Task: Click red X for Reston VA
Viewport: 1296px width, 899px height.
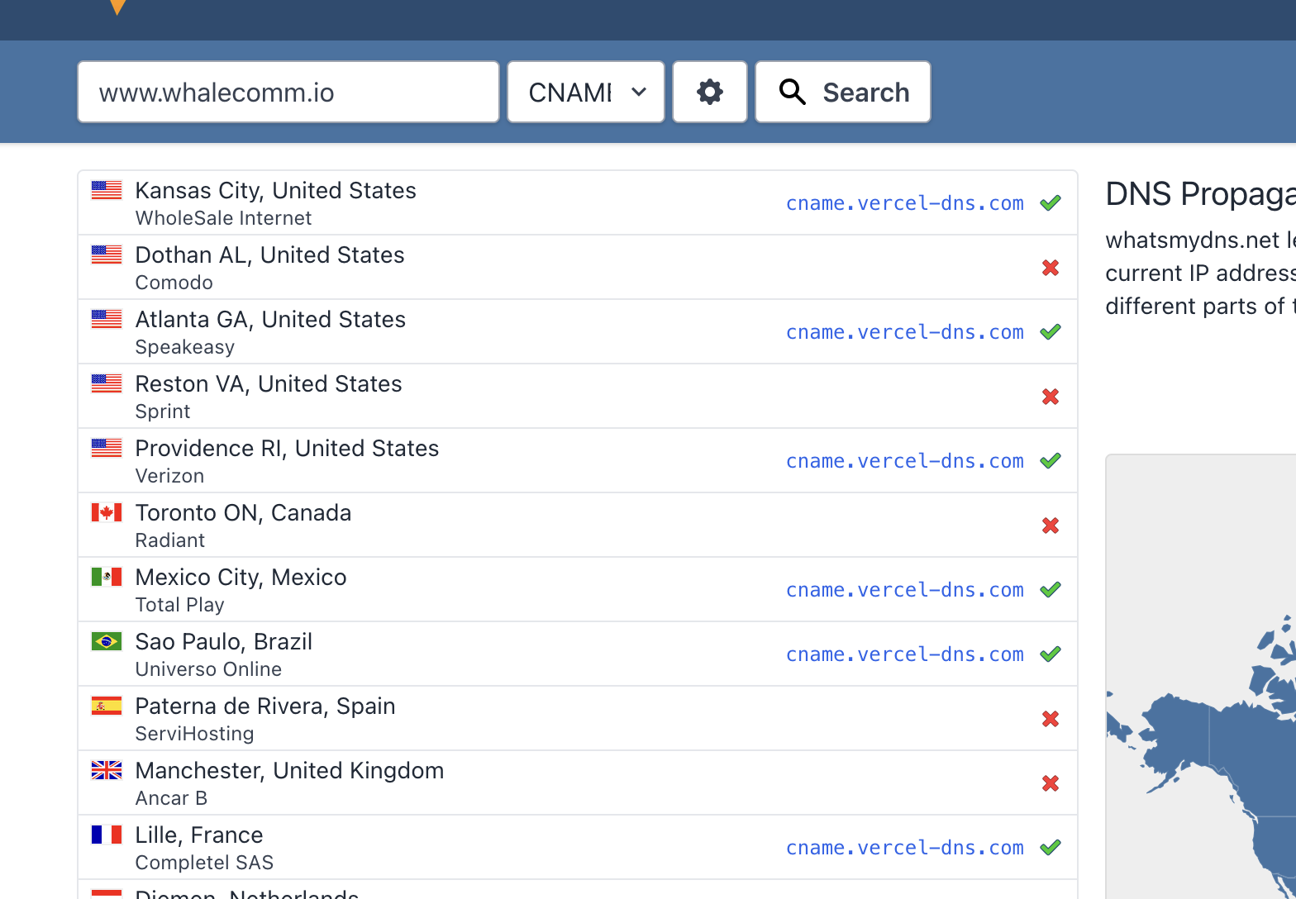Action: pos(1051,397)
